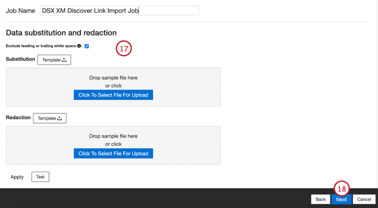Click the Job Name label

20,11
